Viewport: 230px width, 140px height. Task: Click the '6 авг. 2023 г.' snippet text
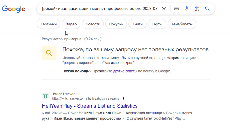tap(52, 113)
